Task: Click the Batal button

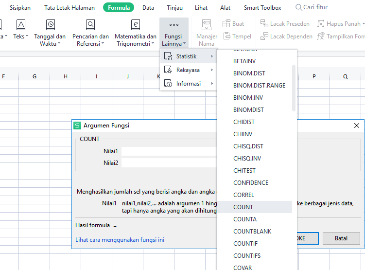Action: point(341,238)
